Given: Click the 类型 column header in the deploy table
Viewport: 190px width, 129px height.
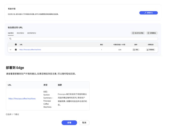Looking at the screenshot, I should (45, 85).
